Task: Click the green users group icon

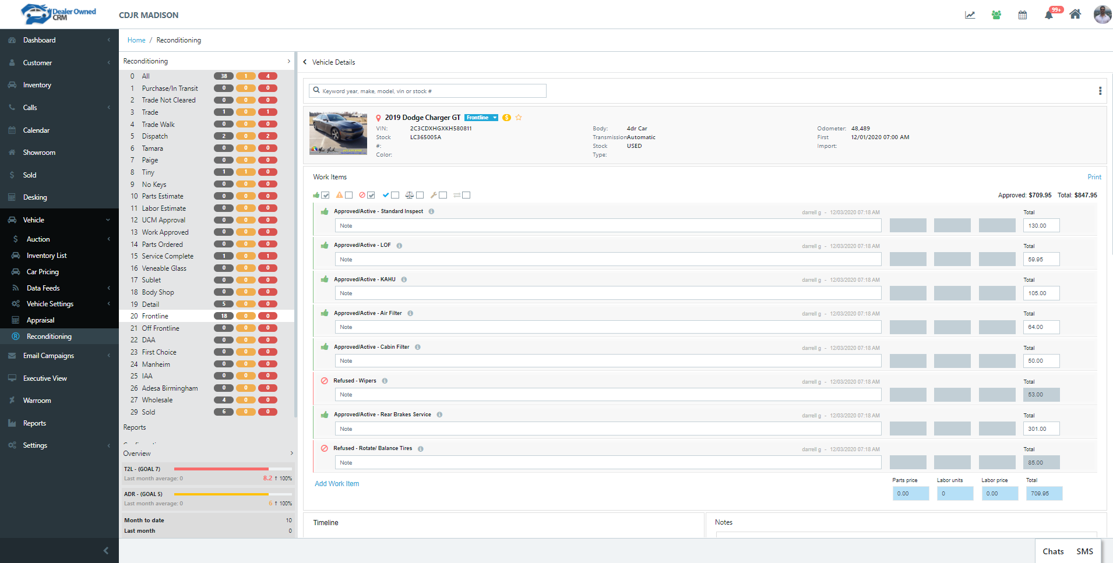Action: 996,15
